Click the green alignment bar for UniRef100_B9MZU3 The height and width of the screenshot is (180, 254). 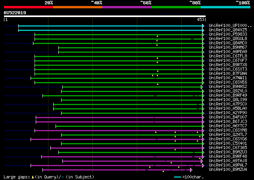tap(131, 153)
